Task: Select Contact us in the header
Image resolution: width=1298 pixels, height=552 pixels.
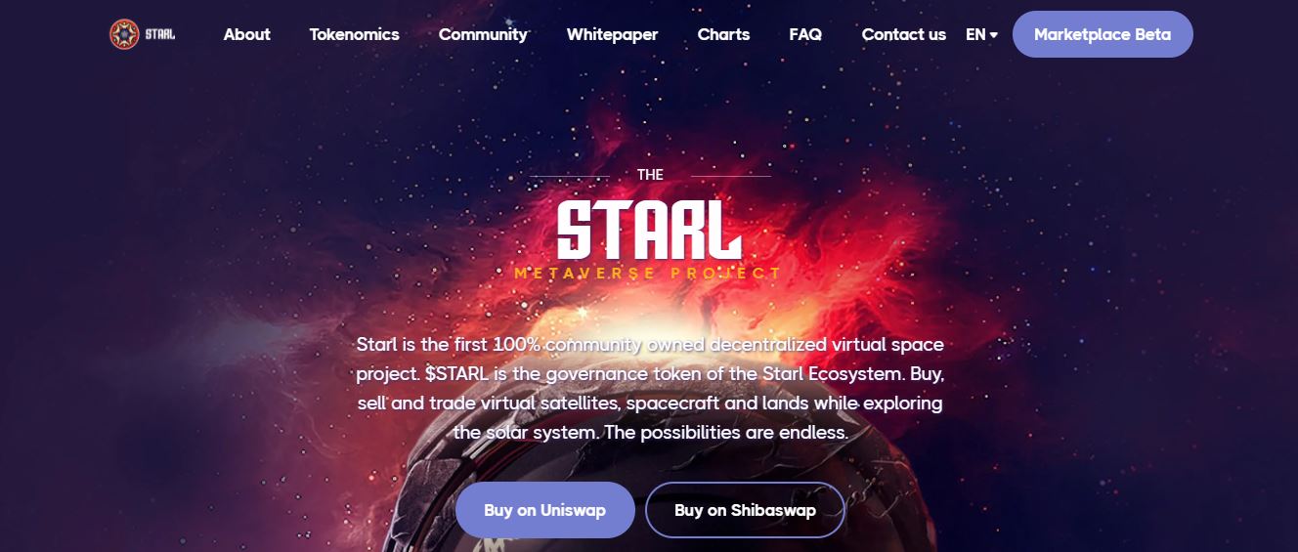Action: (903, 34)
